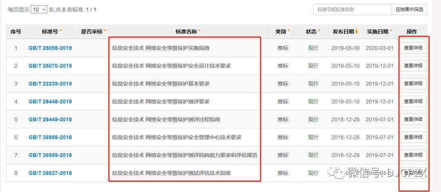The image size is (441, 192).
Task: Click 查看详细 for GB/T 22239-2019 row
Action: click(413, 84)
